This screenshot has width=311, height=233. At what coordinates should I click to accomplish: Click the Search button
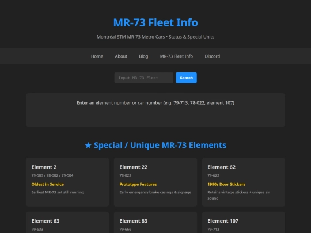click(x=186, y=78)
